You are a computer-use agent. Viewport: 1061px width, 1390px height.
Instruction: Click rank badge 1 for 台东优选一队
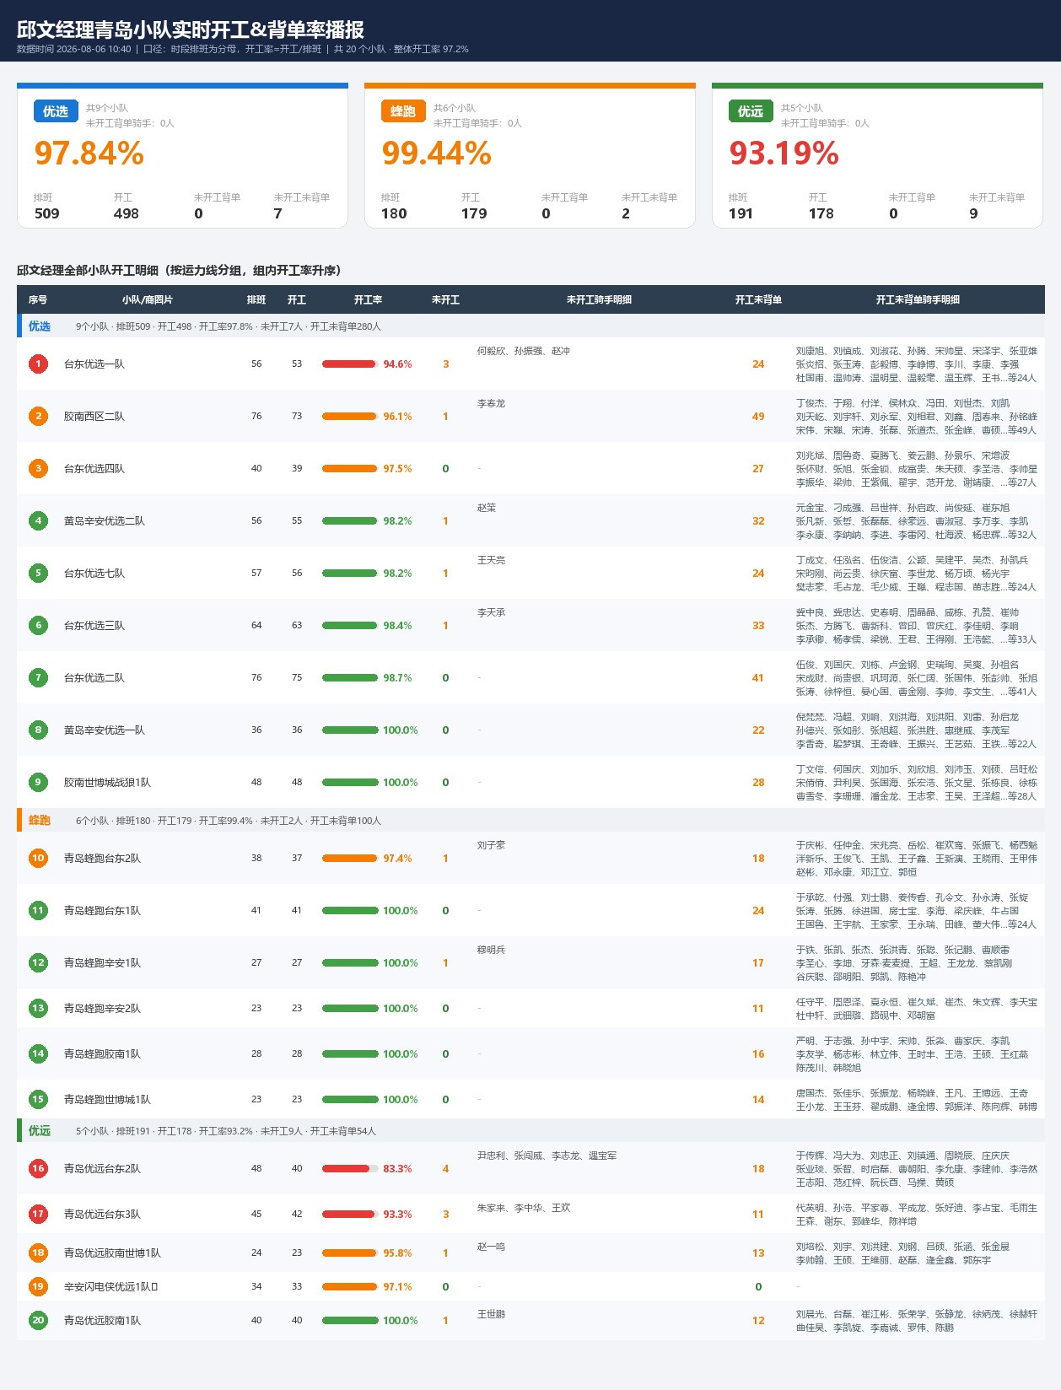pyautogui.click(x=38, y=364)
